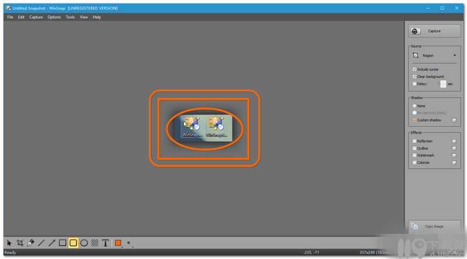Select the Pen drawing tool
467x259 pixels.
click(30, 243)
